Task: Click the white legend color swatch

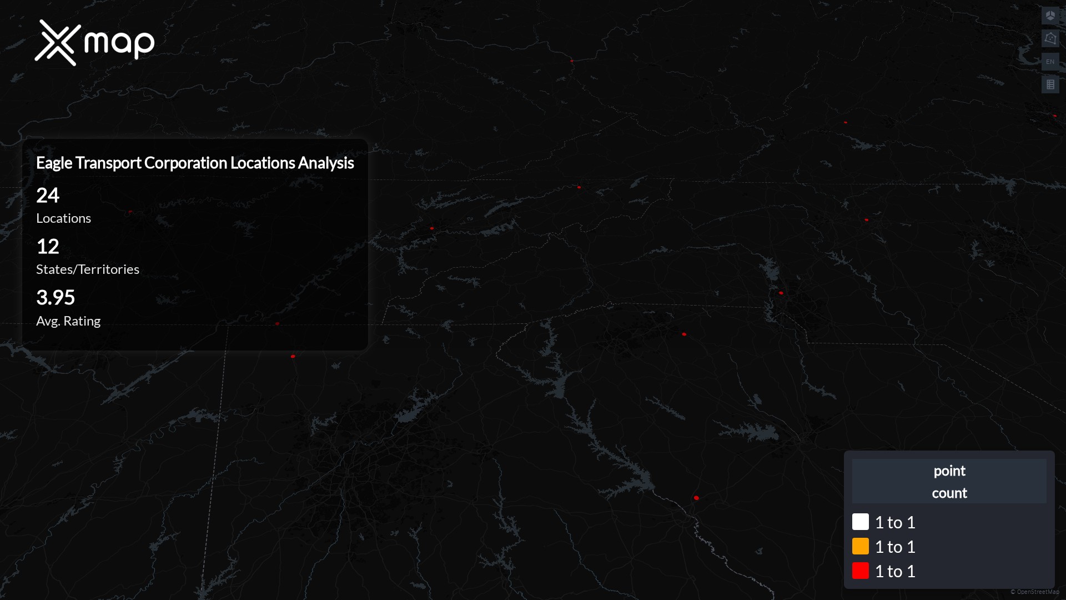Action: pyautogui.click(x=860, y=522)
